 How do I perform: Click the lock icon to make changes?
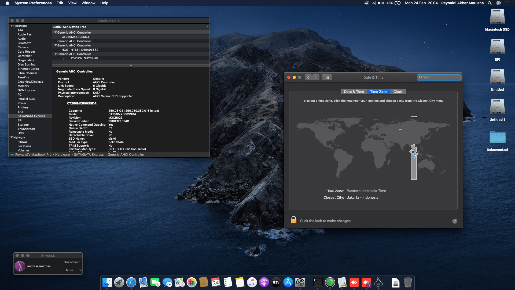293,220
